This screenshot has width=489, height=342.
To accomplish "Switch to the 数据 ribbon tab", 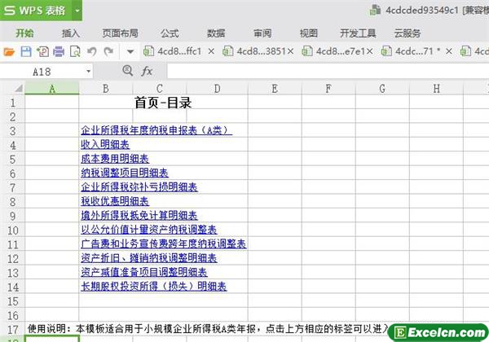I will tap(216, 33).
